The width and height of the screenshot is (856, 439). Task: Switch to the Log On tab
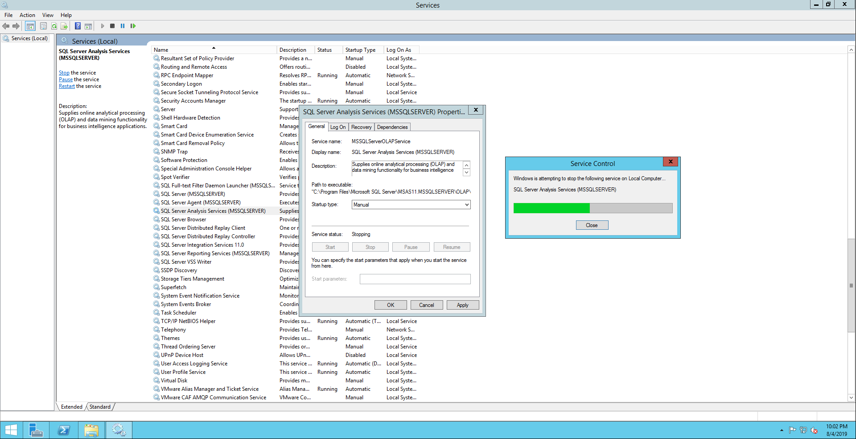[x=338, y=127]
